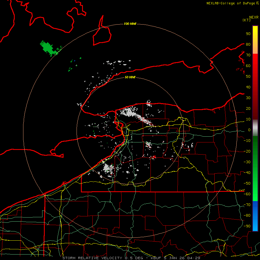Image resolution: width=260 pixels, height=260 pixels.
Task: Click the positive 20 scale label
Action: click(x=248, y=109)
